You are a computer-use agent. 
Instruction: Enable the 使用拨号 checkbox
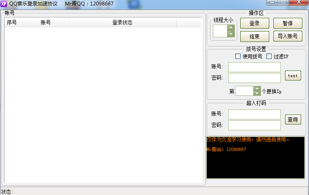tap(238, 56)
